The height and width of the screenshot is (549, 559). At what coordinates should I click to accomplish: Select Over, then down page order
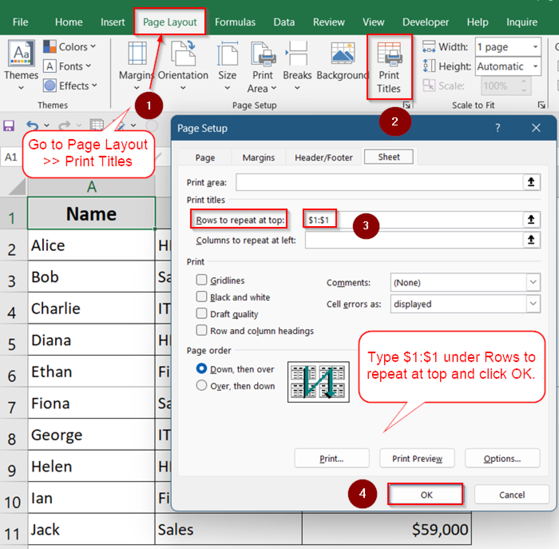click(x=201, y=385)
